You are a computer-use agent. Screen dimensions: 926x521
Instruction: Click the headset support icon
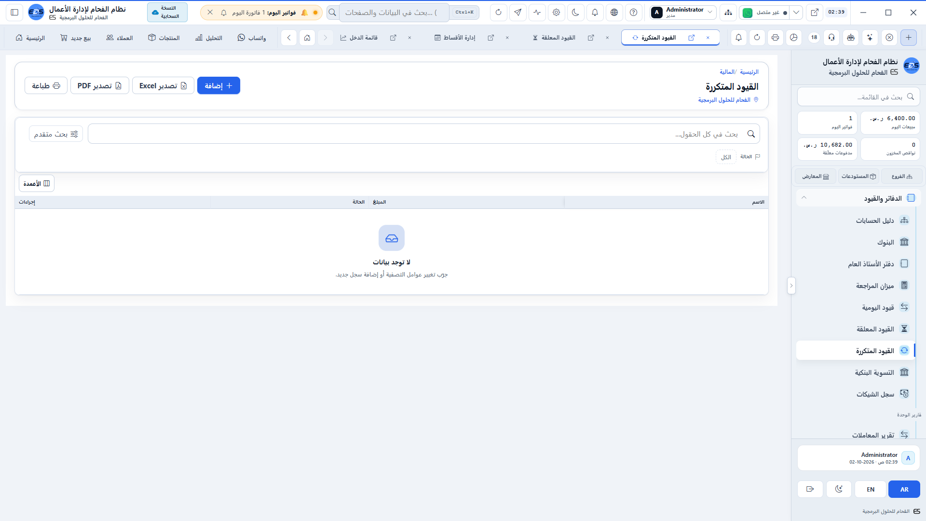[831, 38]
